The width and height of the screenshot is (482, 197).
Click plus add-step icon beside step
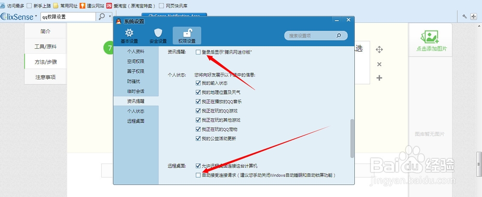point(379,78)
